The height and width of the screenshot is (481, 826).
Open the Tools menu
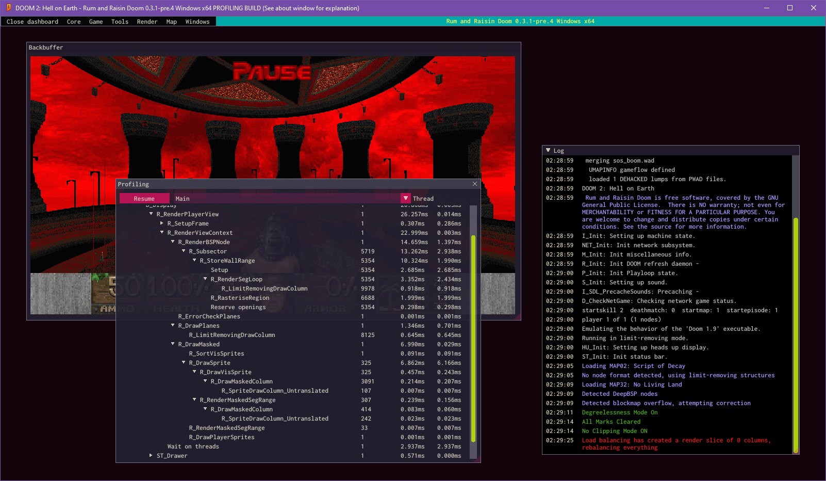(x=120, y=22)
